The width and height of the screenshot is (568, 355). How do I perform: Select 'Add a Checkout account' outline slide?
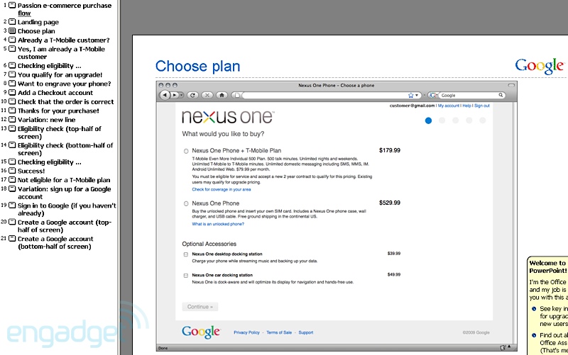click(55, 93)
